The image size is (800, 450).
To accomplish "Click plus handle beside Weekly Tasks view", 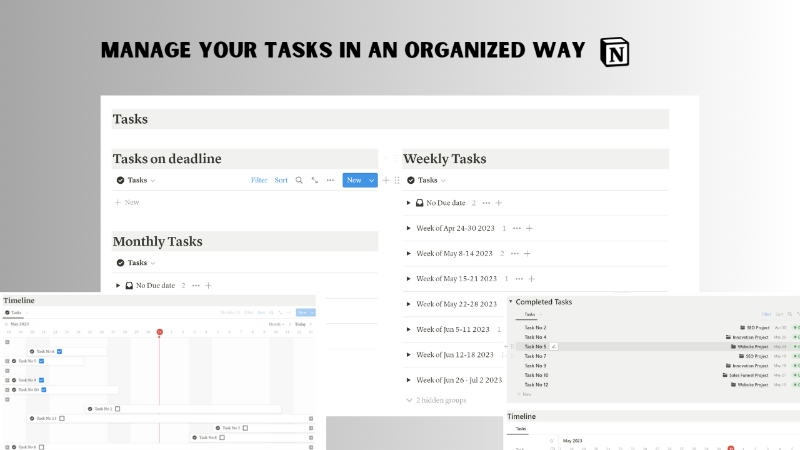I will coord(386,180).
